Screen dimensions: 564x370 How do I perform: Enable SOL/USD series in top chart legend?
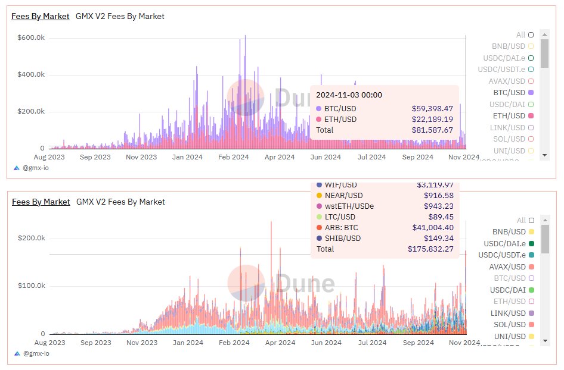coord(513,139)
